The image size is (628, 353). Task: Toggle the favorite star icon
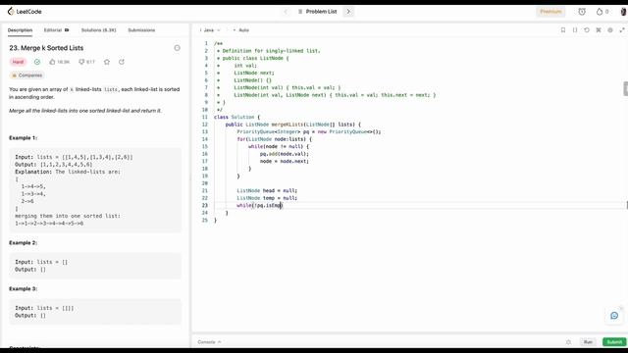(x=107, y=62)
